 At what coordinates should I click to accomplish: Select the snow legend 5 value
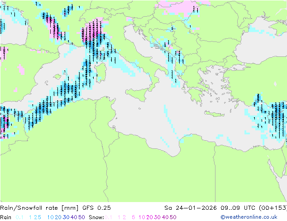tap(134, 217)
